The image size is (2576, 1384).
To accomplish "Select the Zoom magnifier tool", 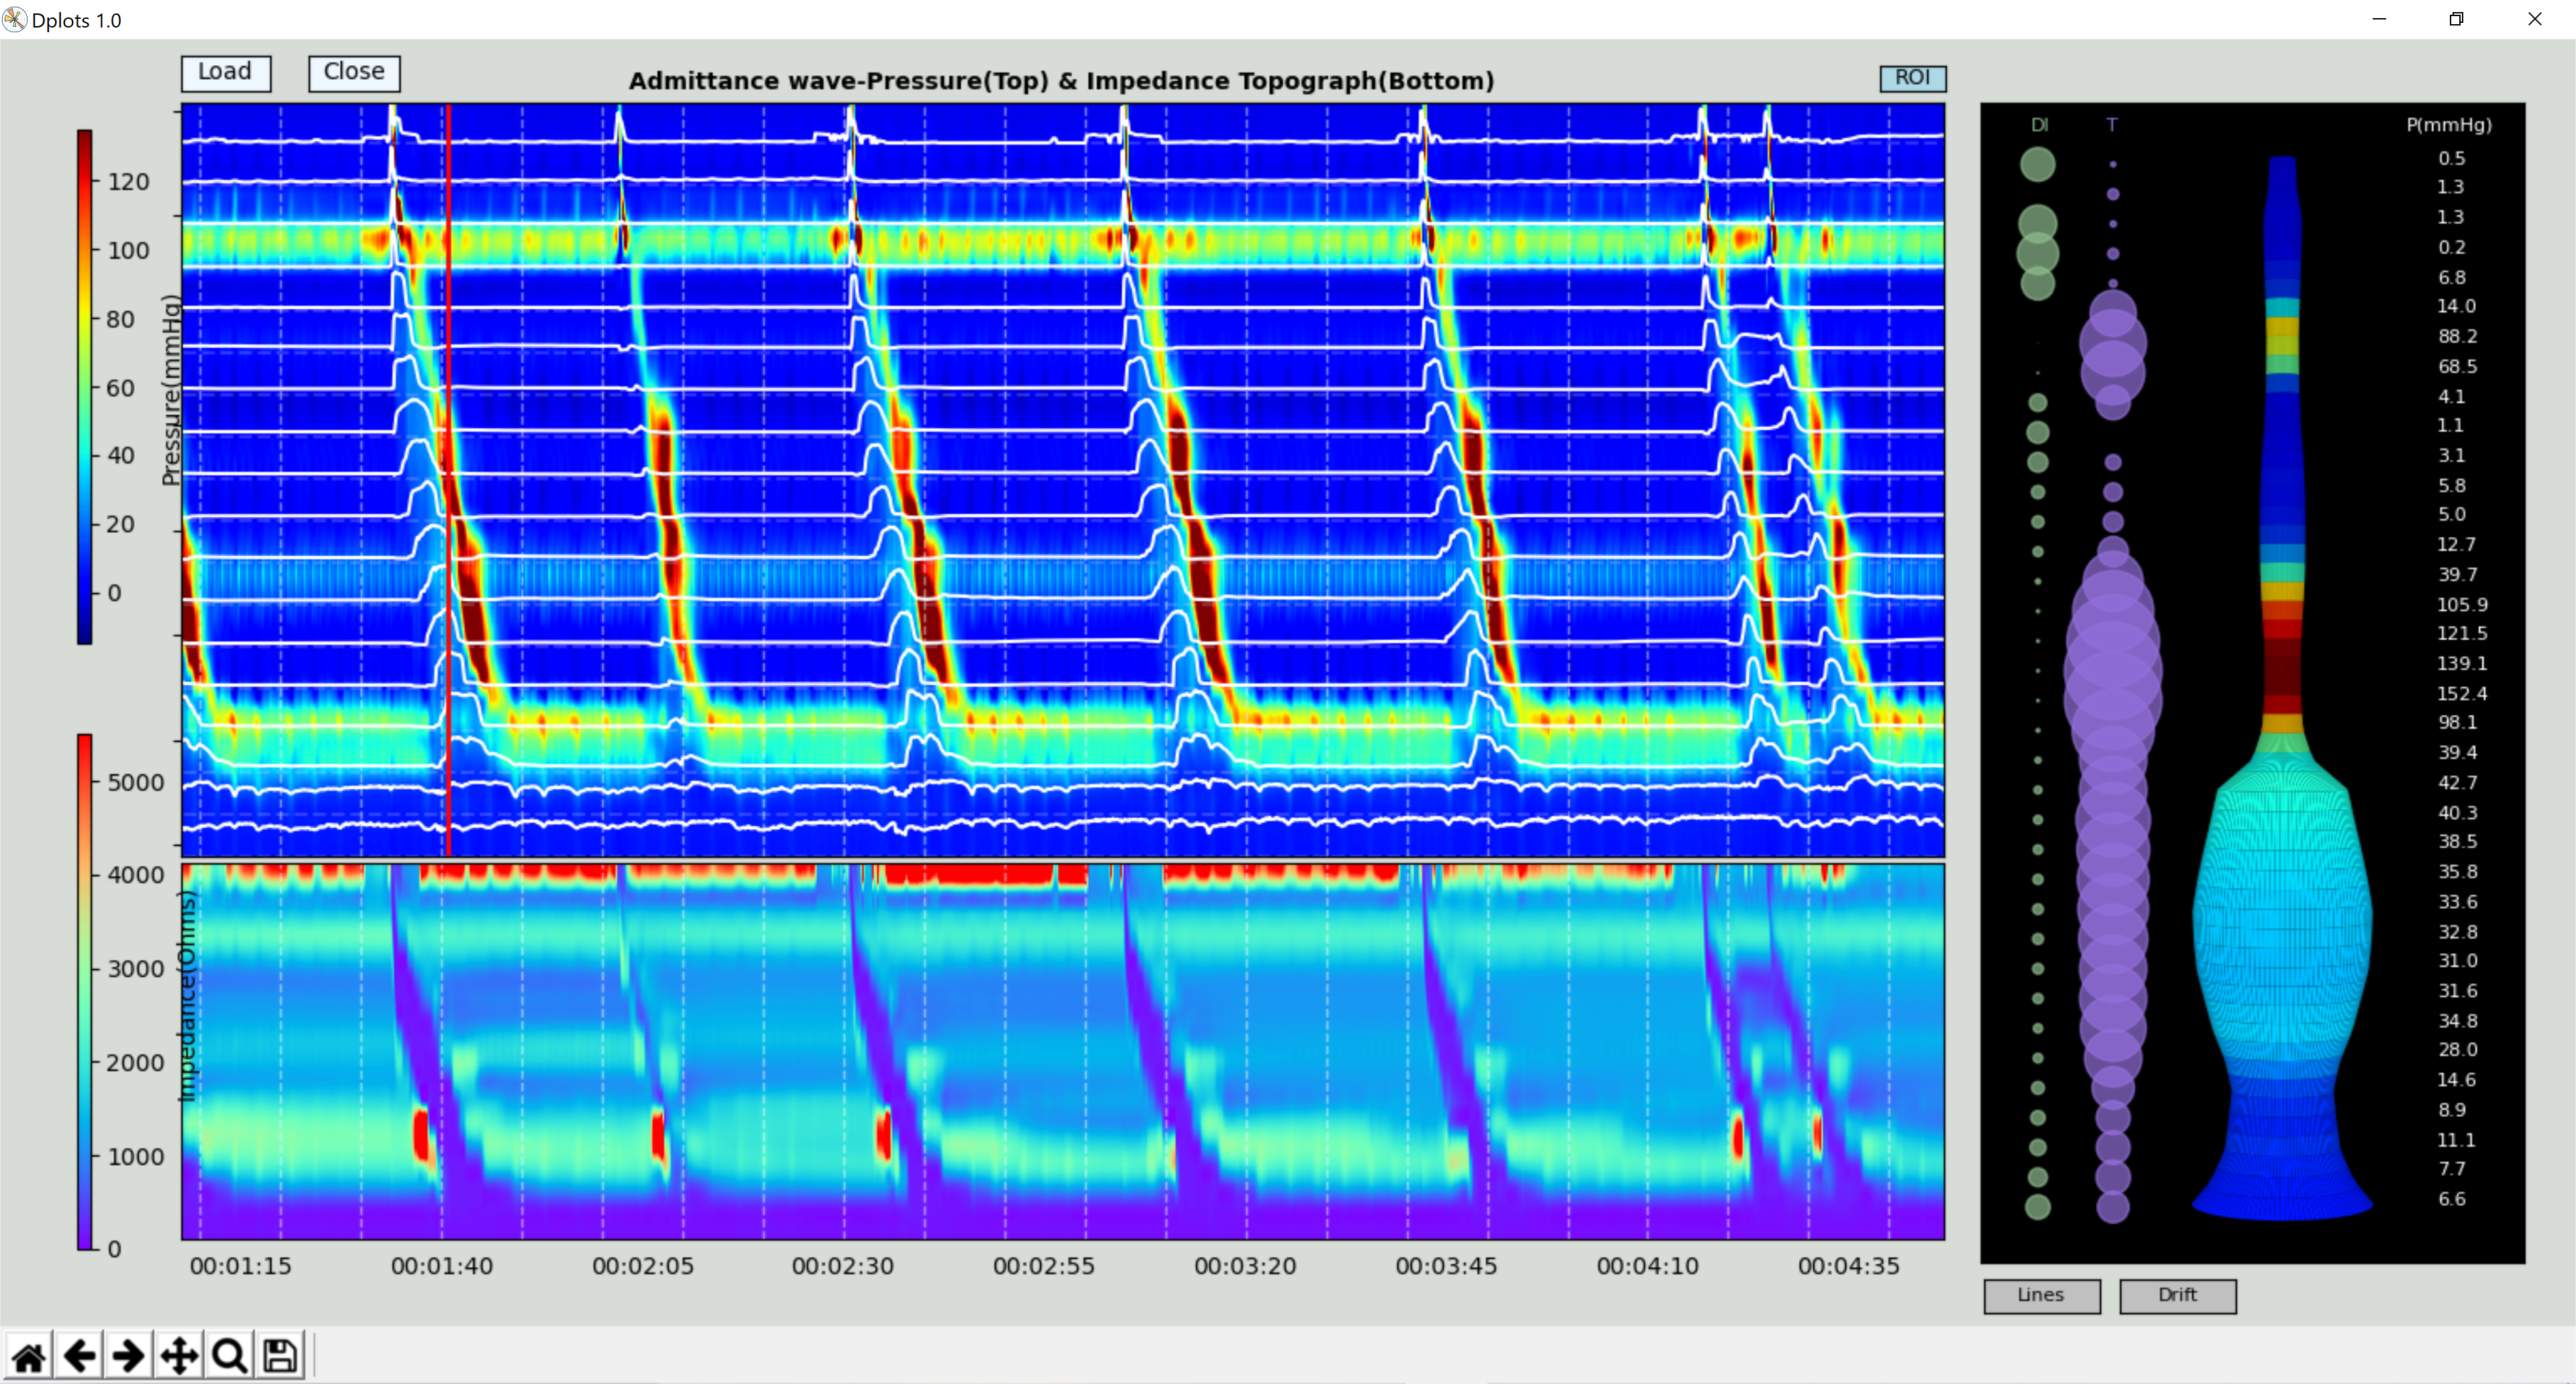I will 230,1357.
